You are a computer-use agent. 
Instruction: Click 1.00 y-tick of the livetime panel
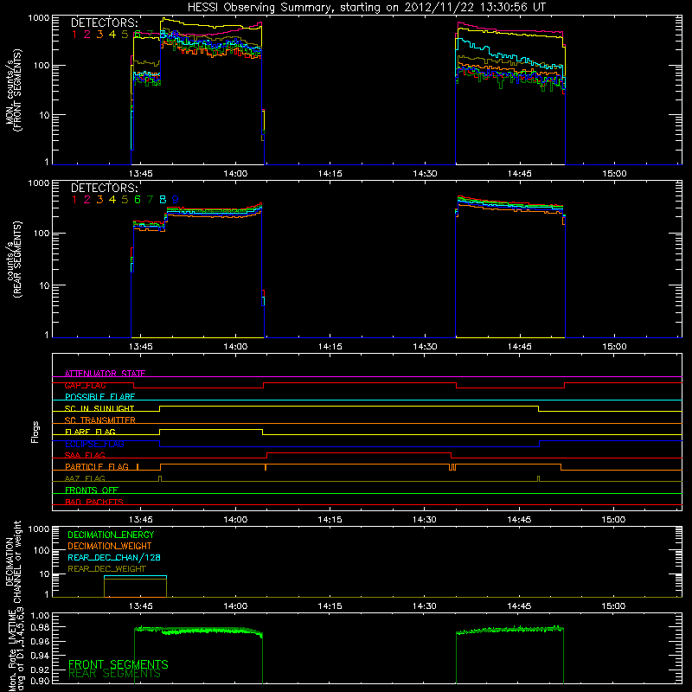click(41, 616)
